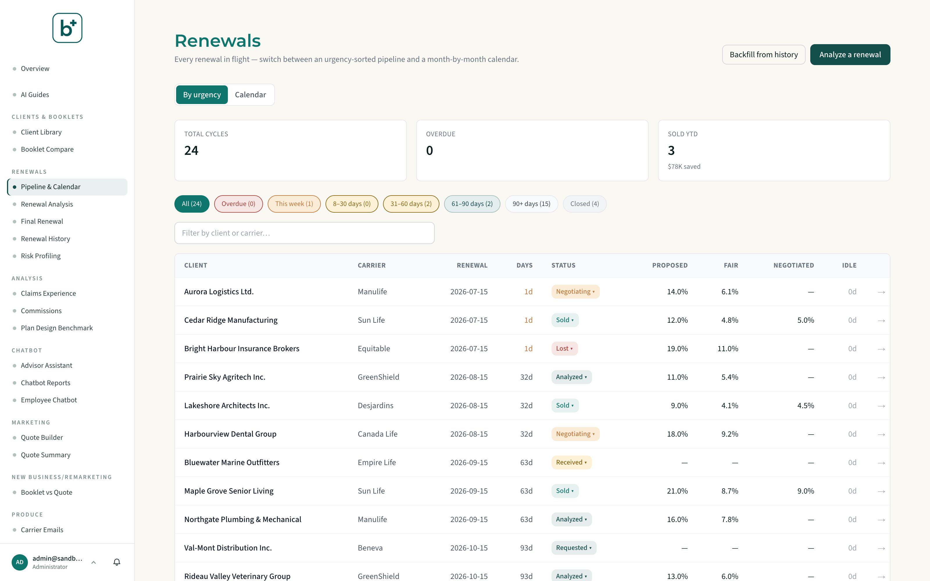The width and height of the screenshot is (930, 581).
Task: Open the Val-Mont Distribution row arrow
Action: 881,548
